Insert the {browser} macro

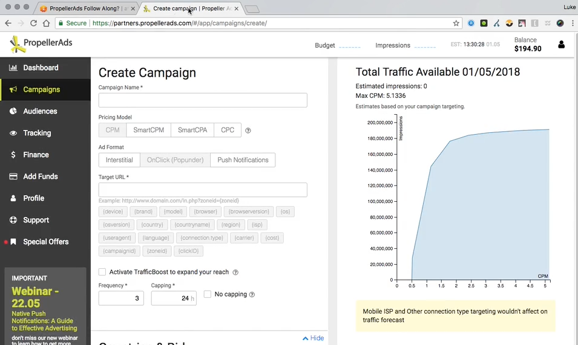(205, 211)
